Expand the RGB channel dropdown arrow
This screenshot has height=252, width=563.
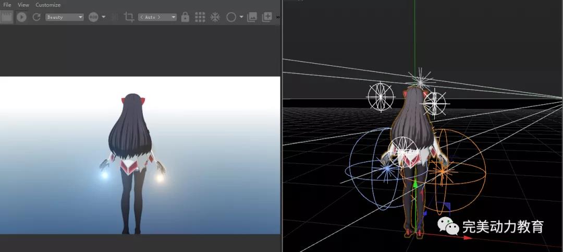[x=103, y=17]
